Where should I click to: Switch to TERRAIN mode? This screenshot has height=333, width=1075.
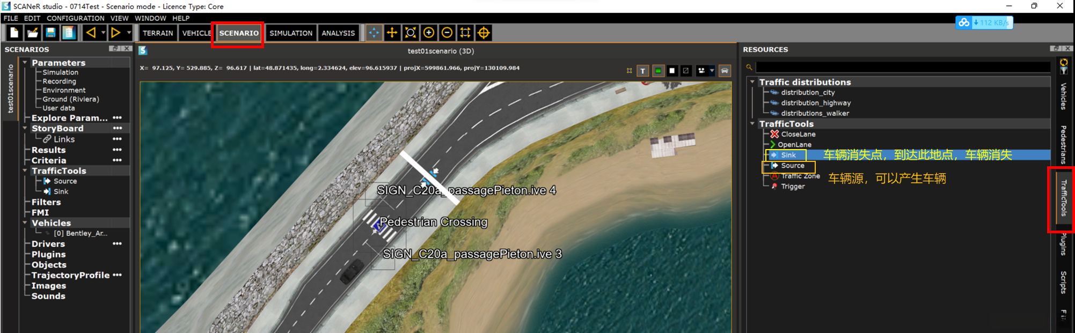158,33
